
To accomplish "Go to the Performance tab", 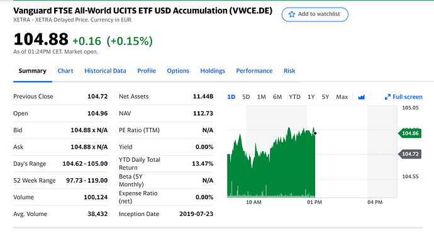I will [x=254, y=71].
